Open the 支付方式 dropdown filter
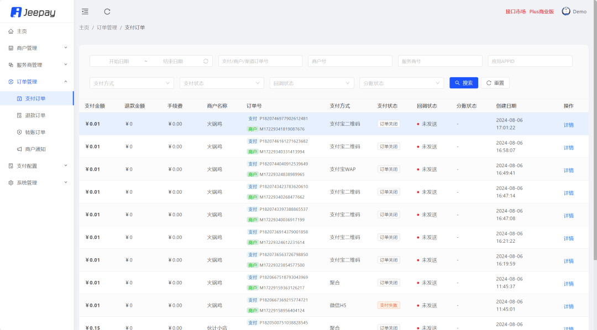The width and height of the screenshot is (597, 330). coord(132,83)
